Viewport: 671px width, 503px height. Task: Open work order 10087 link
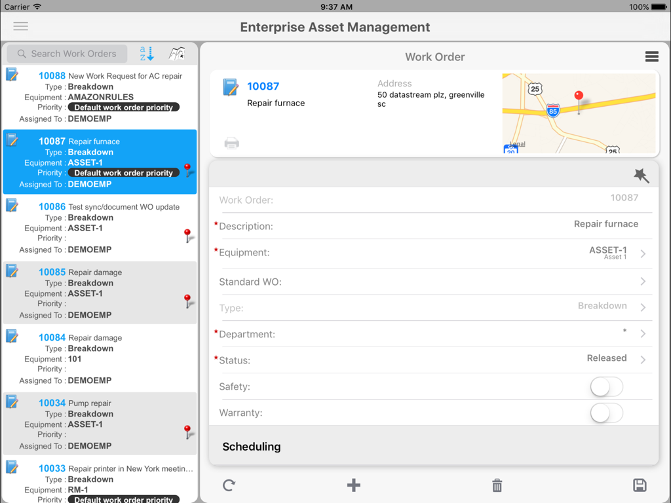263,86
